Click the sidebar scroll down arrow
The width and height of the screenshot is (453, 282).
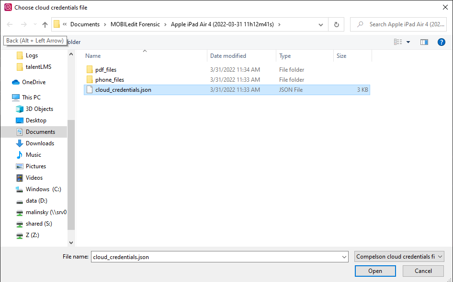point(71,243)
